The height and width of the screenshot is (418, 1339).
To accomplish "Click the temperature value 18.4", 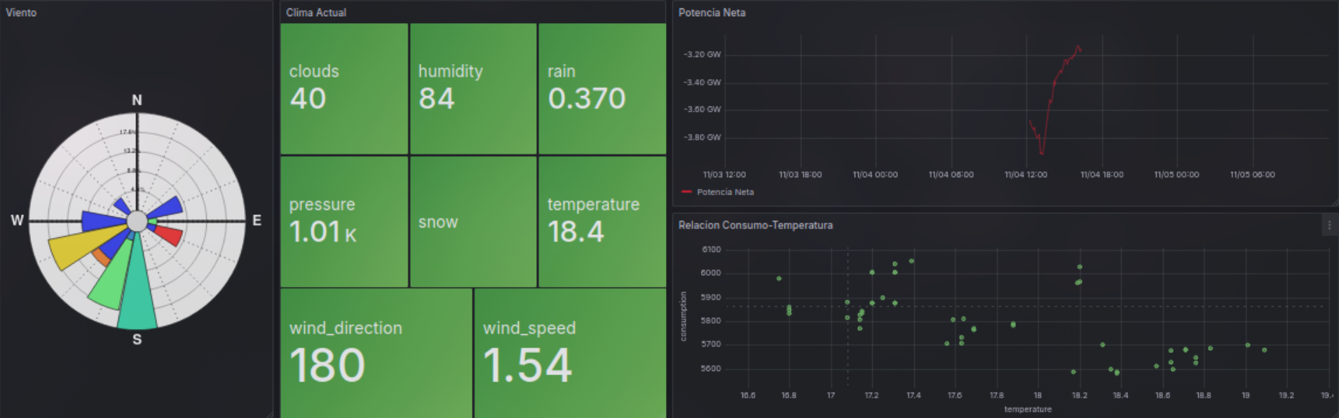I will 576,232.
